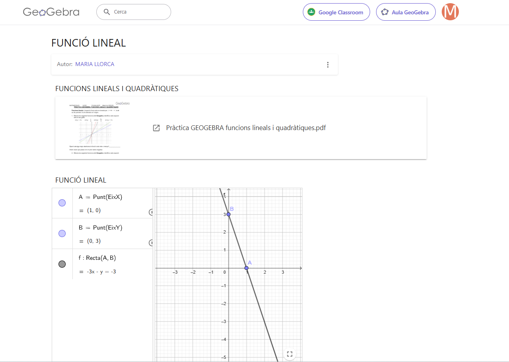Enter fullscreen for the graph applet
This screenshot has width=509, height=362.
click(x=290, y=354)
